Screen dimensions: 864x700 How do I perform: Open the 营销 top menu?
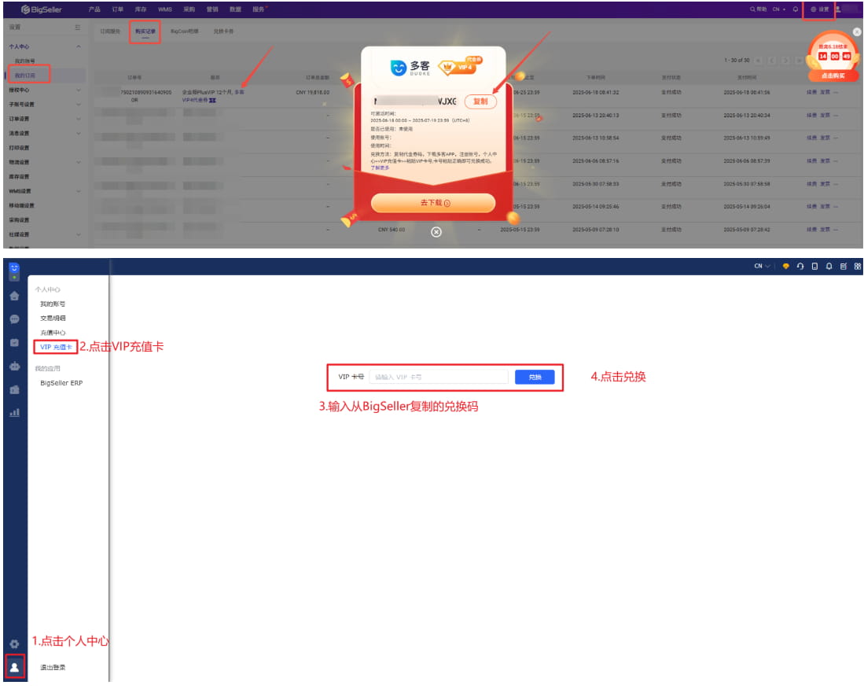pyautogui.click(x=212, y=9)
